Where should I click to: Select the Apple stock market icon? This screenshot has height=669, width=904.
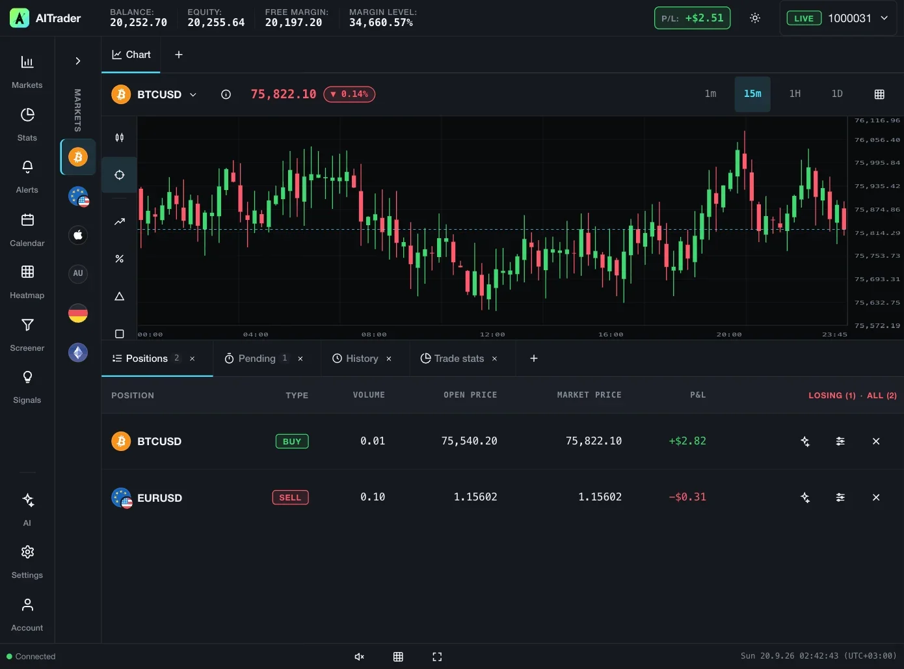(x=78, y=235)
